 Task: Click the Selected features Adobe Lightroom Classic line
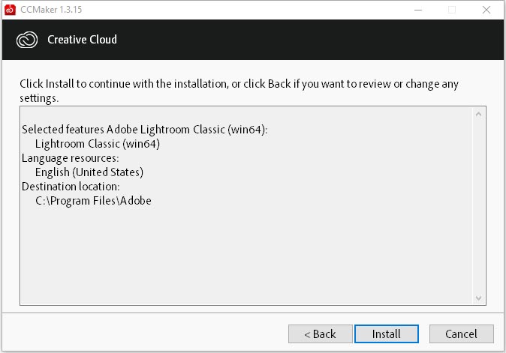(145, 130)
